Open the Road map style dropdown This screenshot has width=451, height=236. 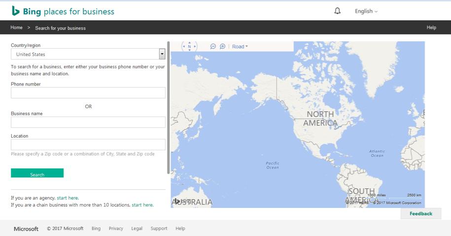(240, 46)
